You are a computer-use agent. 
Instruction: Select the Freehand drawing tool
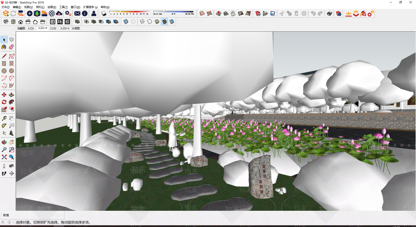[11, 56]
